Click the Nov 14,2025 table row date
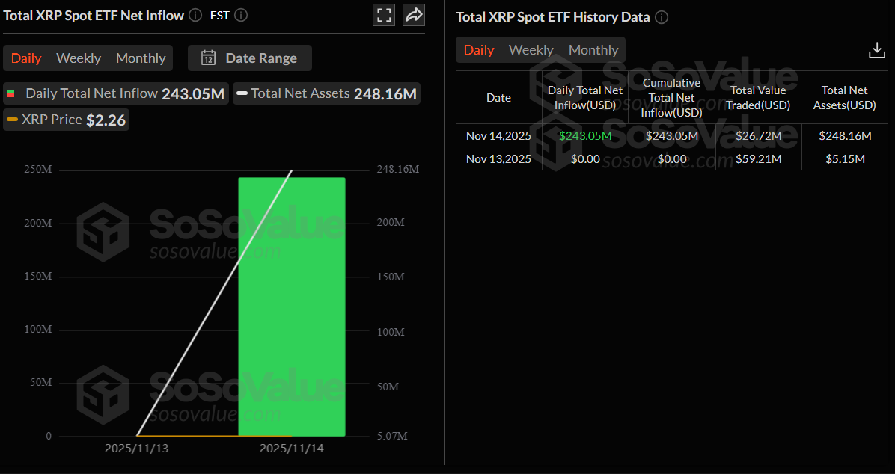The height and width of the screenshot is (474, 895). (498, 136)
